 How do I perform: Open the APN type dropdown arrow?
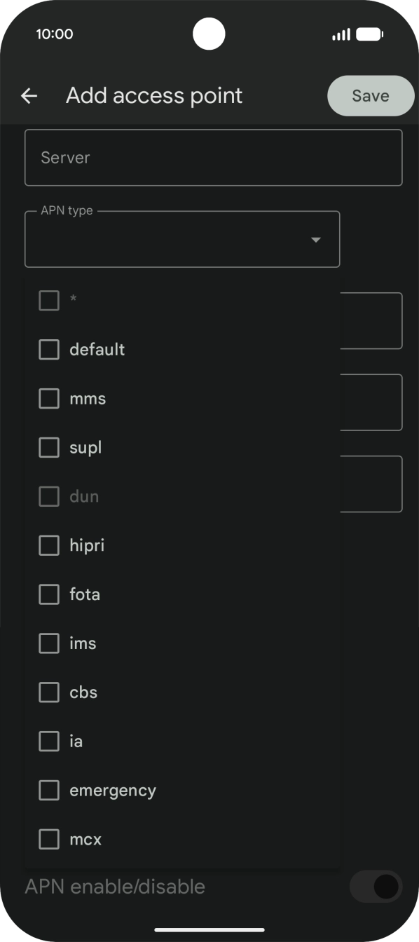coord(316,239)
